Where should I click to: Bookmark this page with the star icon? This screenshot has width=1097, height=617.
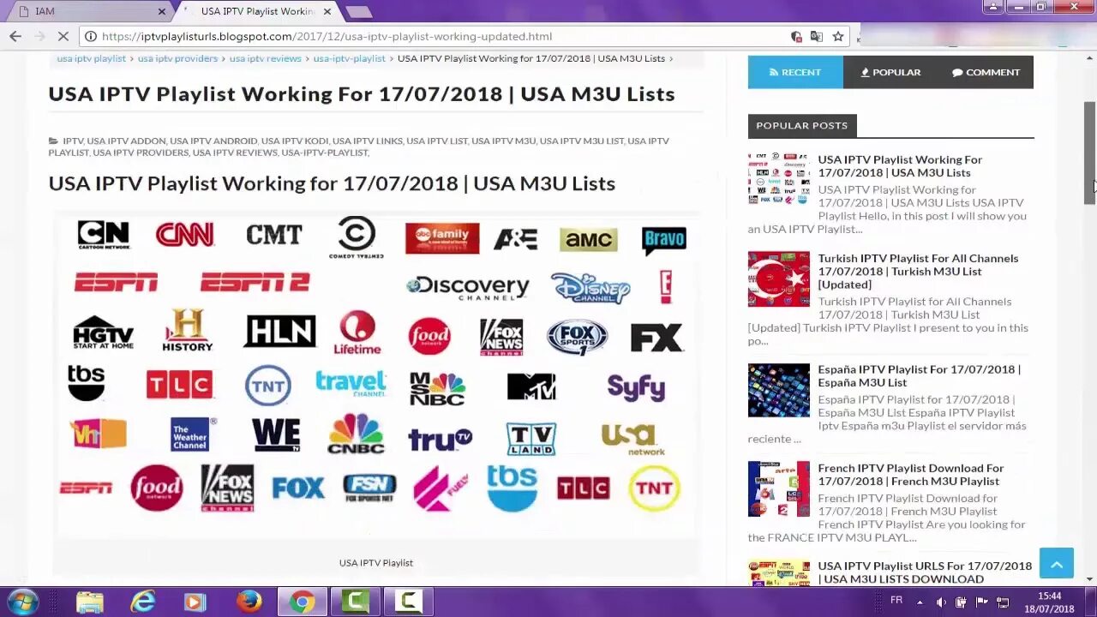[x=838, y=36]
